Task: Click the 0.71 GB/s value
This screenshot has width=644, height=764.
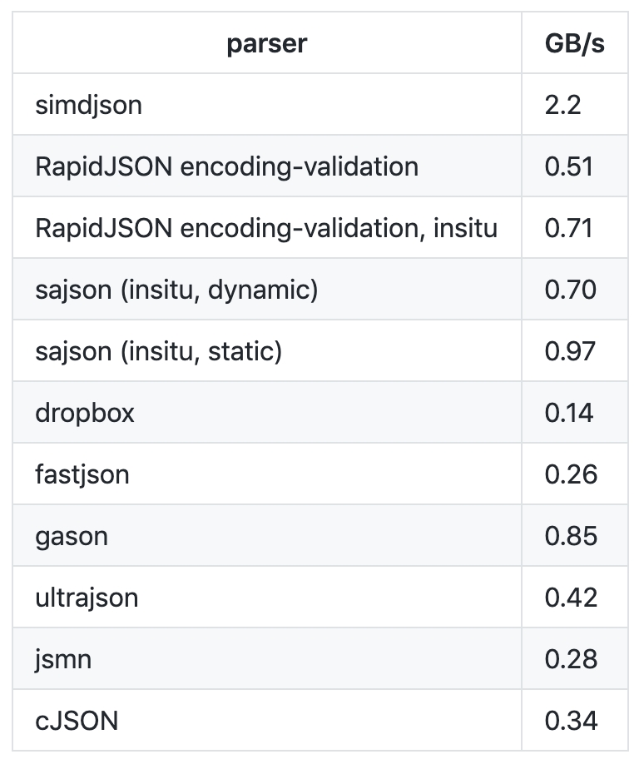Action: click(x=569, y=228)
